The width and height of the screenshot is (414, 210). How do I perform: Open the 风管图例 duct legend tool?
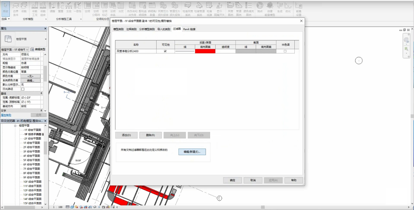coord(230,9)
